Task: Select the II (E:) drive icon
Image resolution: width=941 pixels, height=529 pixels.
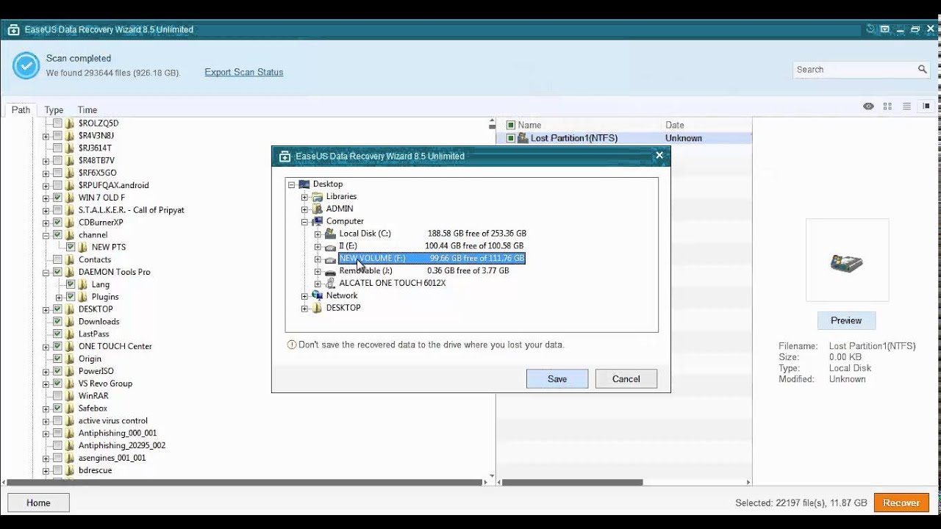Action: pyautogui.click(x=331, y=246)
